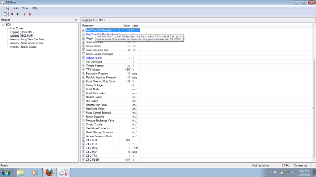Select the Idle Switch row text
The image size is (316, 177).
pyautogui.click(x=92, y=101)
